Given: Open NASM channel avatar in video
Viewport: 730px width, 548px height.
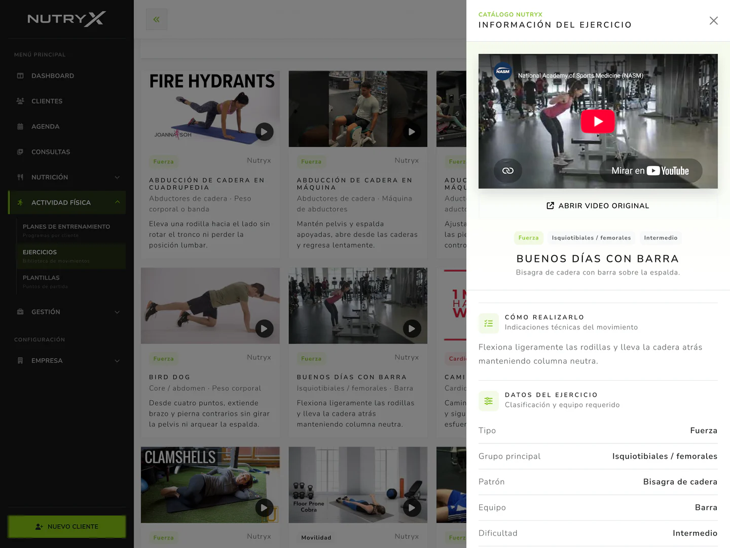Looking at the screenshot, I should pyautogui.click(x=503, y=72).
